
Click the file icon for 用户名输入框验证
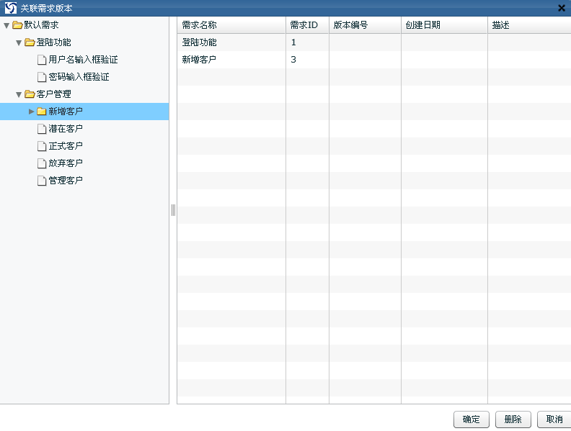42,60
